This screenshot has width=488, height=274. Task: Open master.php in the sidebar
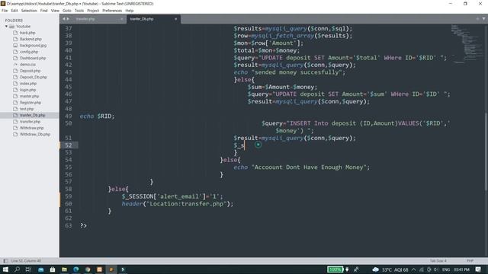29,97
